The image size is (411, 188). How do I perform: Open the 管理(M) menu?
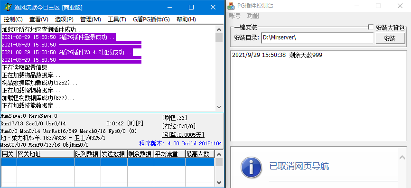pos(91,19)
